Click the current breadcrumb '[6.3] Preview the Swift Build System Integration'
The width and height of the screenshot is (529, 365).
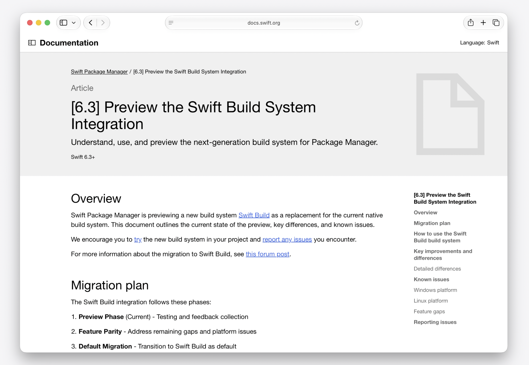click(190, 72)
